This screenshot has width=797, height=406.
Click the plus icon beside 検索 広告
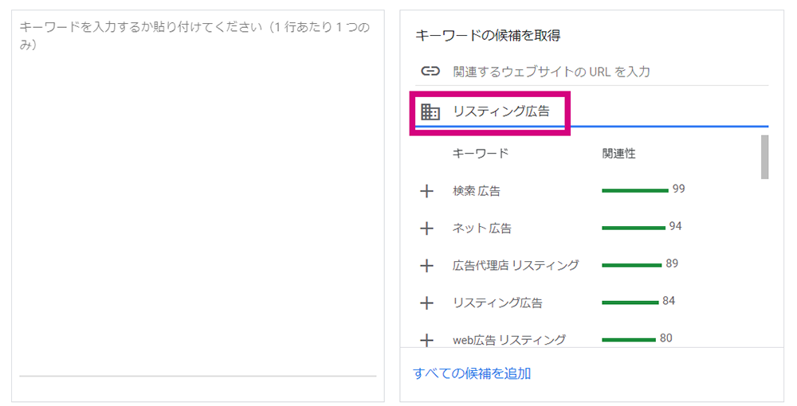(426, 191)
